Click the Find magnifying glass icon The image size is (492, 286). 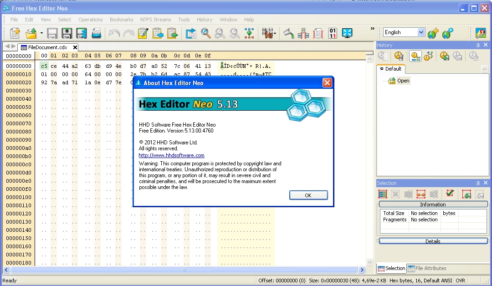(205, 33)
